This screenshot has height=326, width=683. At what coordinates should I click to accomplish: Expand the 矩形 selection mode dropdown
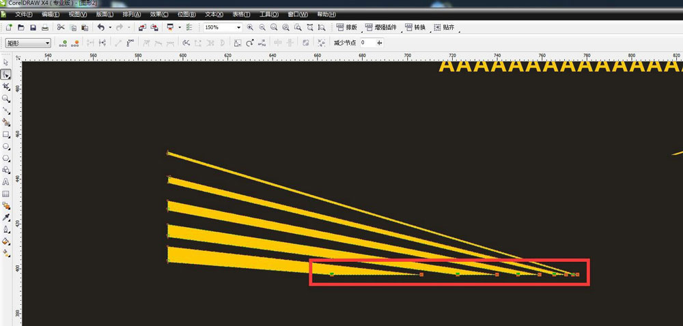tap(47, 43)
